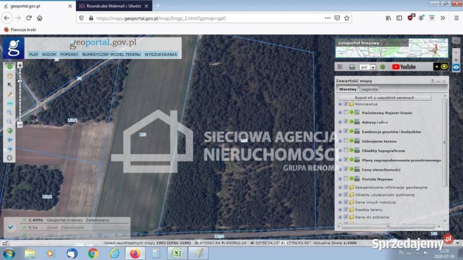
Task: Expand Dane do pobrania group
Action: tap(340, 217)
